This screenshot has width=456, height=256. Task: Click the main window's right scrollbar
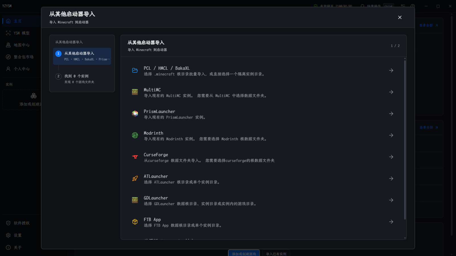coord(451,125)
